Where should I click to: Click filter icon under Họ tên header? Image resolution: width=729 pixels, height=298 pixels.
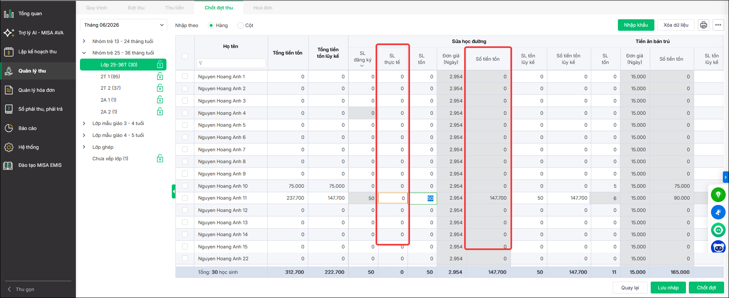point(200,63)
